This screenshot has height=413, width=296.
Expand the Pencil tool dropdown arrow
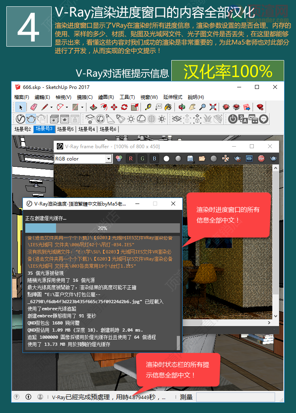point(51,107)
